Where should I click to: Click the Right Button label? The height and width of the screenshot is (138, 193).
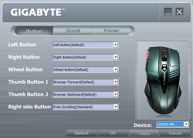[24, 57]
